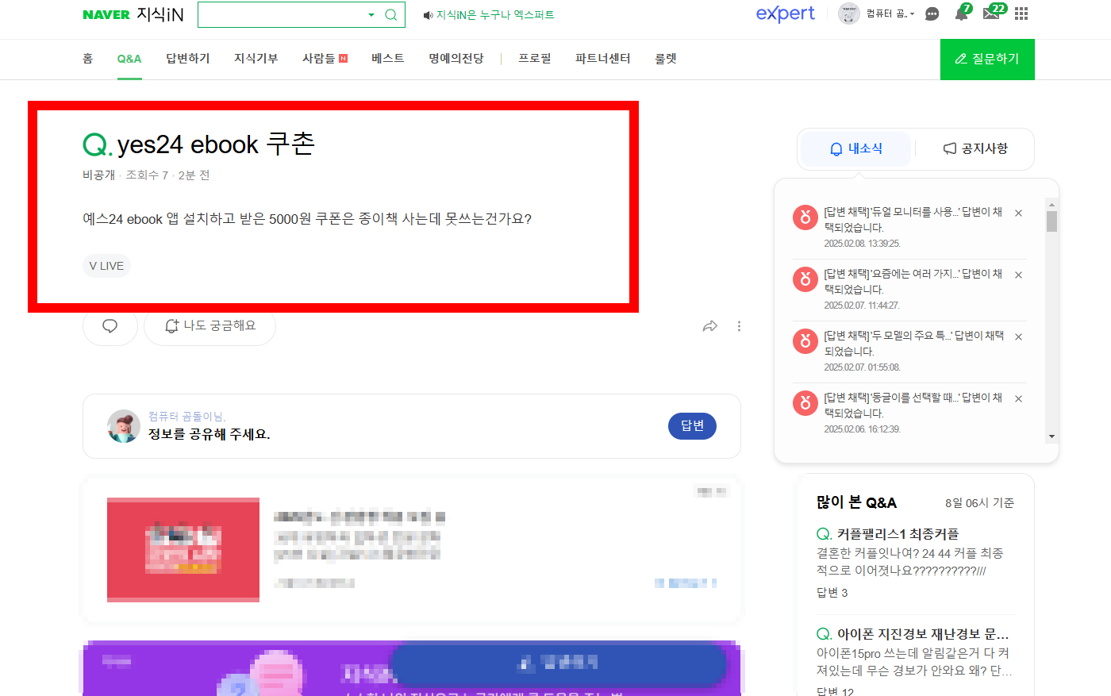The width and height of the screenshot is (1111, 696).
Task: Click the 나도 궁금해요 button
Action: pos(210,326)
